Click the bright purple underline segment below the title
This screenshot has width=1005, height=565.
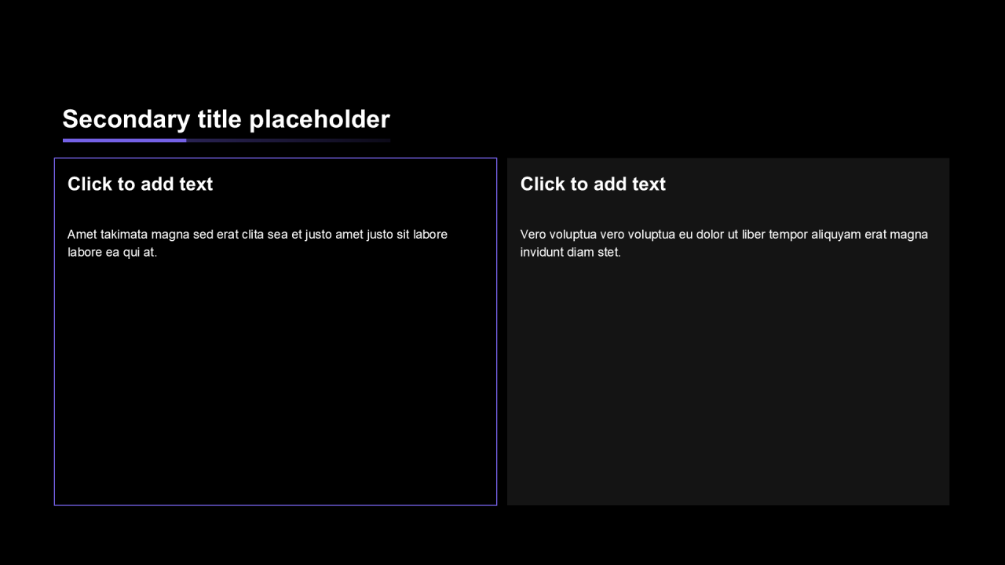[124, 140]
